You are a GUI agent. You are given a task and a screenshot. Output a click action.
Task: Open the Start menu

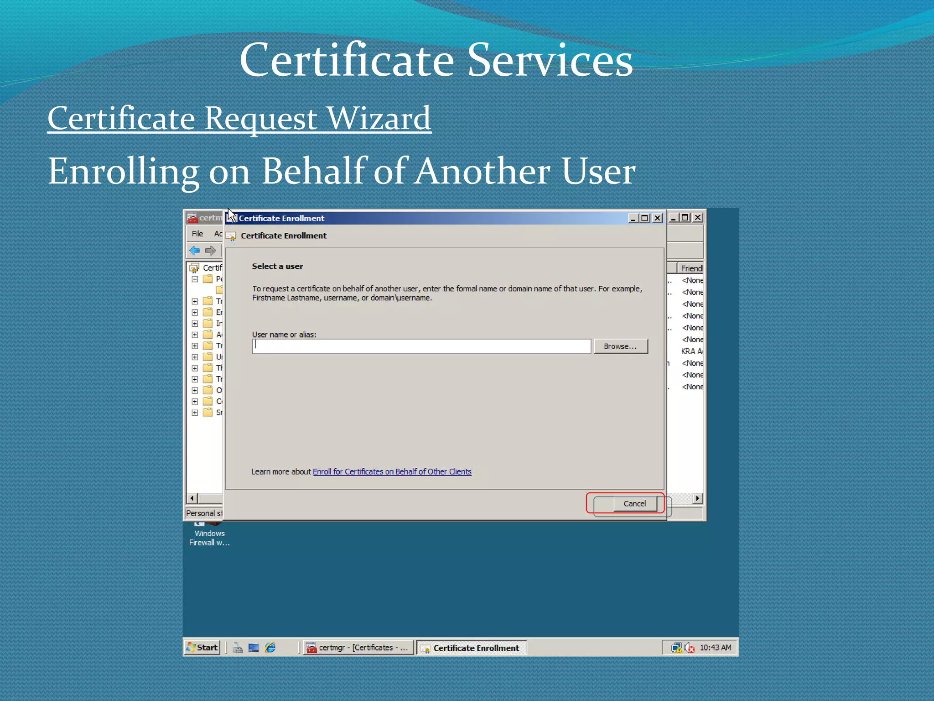coord(202,648)
